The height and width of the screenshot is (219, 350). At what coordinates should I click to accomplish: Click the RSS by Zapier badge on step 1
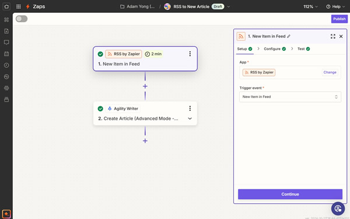124,54
